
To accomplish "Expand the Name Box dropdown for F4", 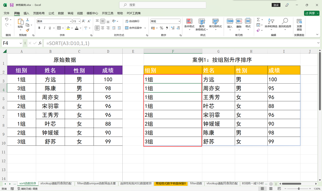I will click(x=21, y=43).
